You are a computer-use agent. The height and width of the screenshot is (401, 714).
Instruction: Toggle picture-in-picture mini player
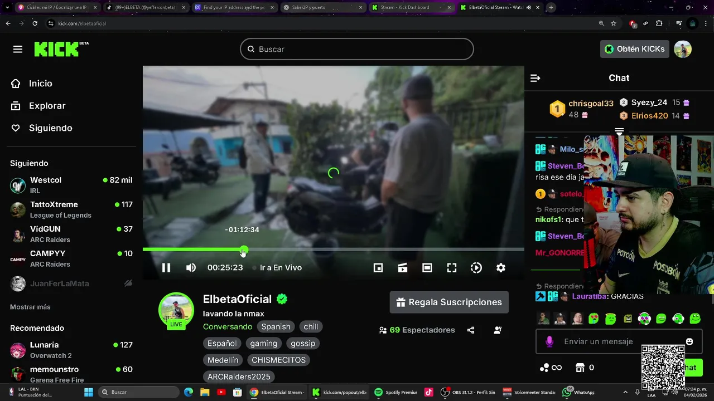(x=378, y=268)
